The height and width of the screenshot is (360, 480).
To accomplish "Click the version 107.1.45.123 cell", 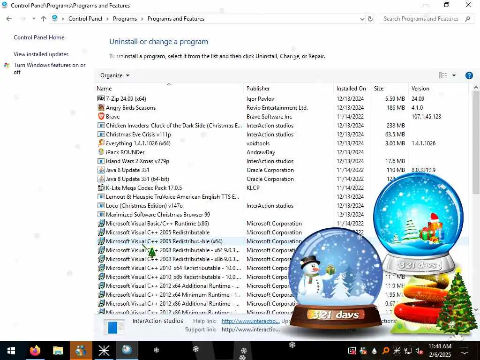I will pyautogui.click(x=426, y=117).
